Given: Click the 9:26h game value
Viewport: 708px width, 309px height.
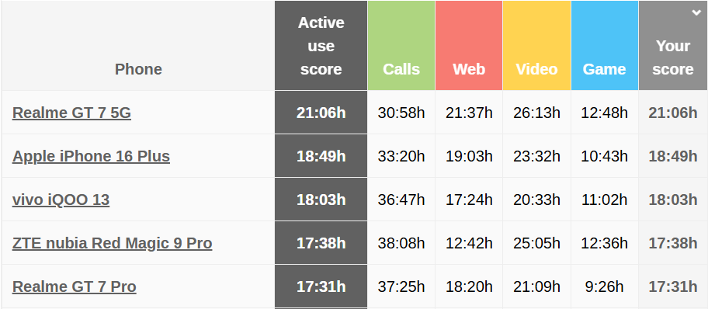Looking at the screenshot, I should click(x=604, y=286).
